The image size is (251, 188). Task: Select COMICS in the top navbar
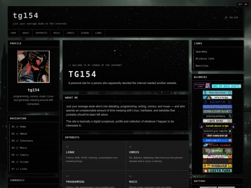tap(71, 33)
